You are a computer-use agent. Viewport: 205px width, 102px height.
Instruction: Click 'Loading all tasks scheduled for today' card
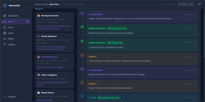142,45
